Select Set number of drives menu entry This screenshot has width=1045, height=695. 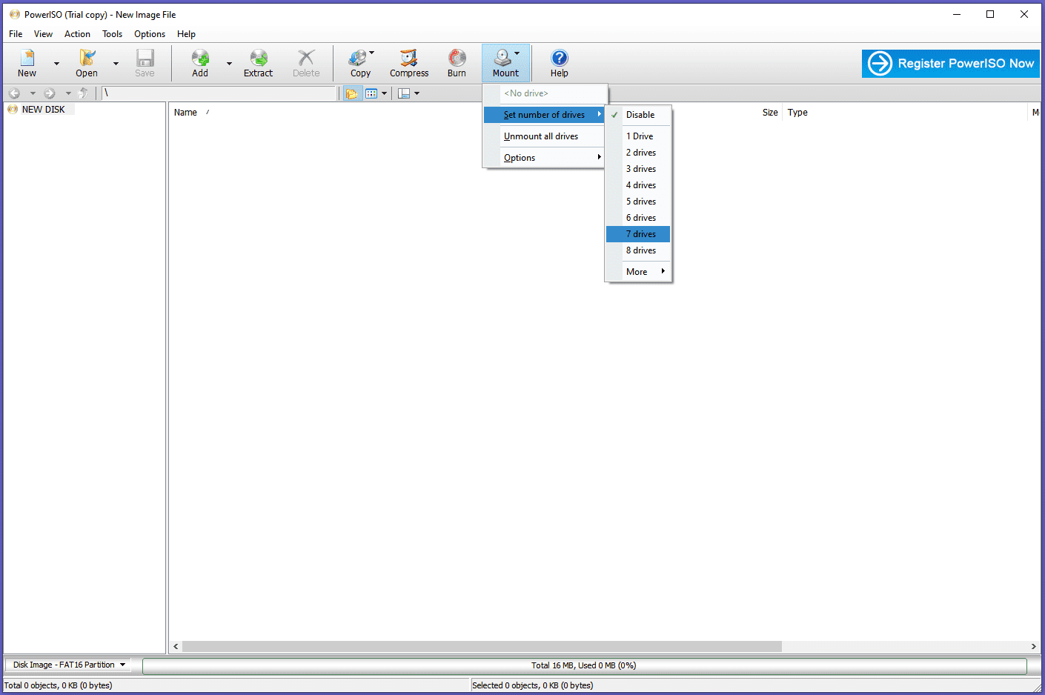[544, 115]
